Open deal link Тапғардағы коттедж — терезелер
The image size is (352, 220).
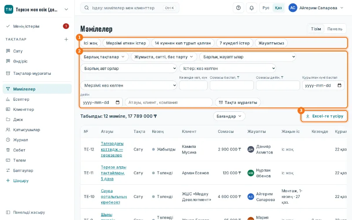112,149
